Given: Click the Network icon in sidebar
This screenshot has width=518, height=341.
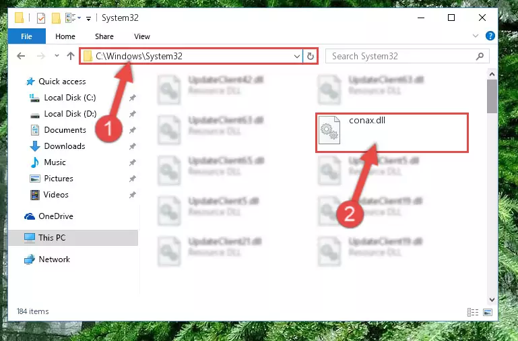Looking at the screenshot, I should click(30, 259).
